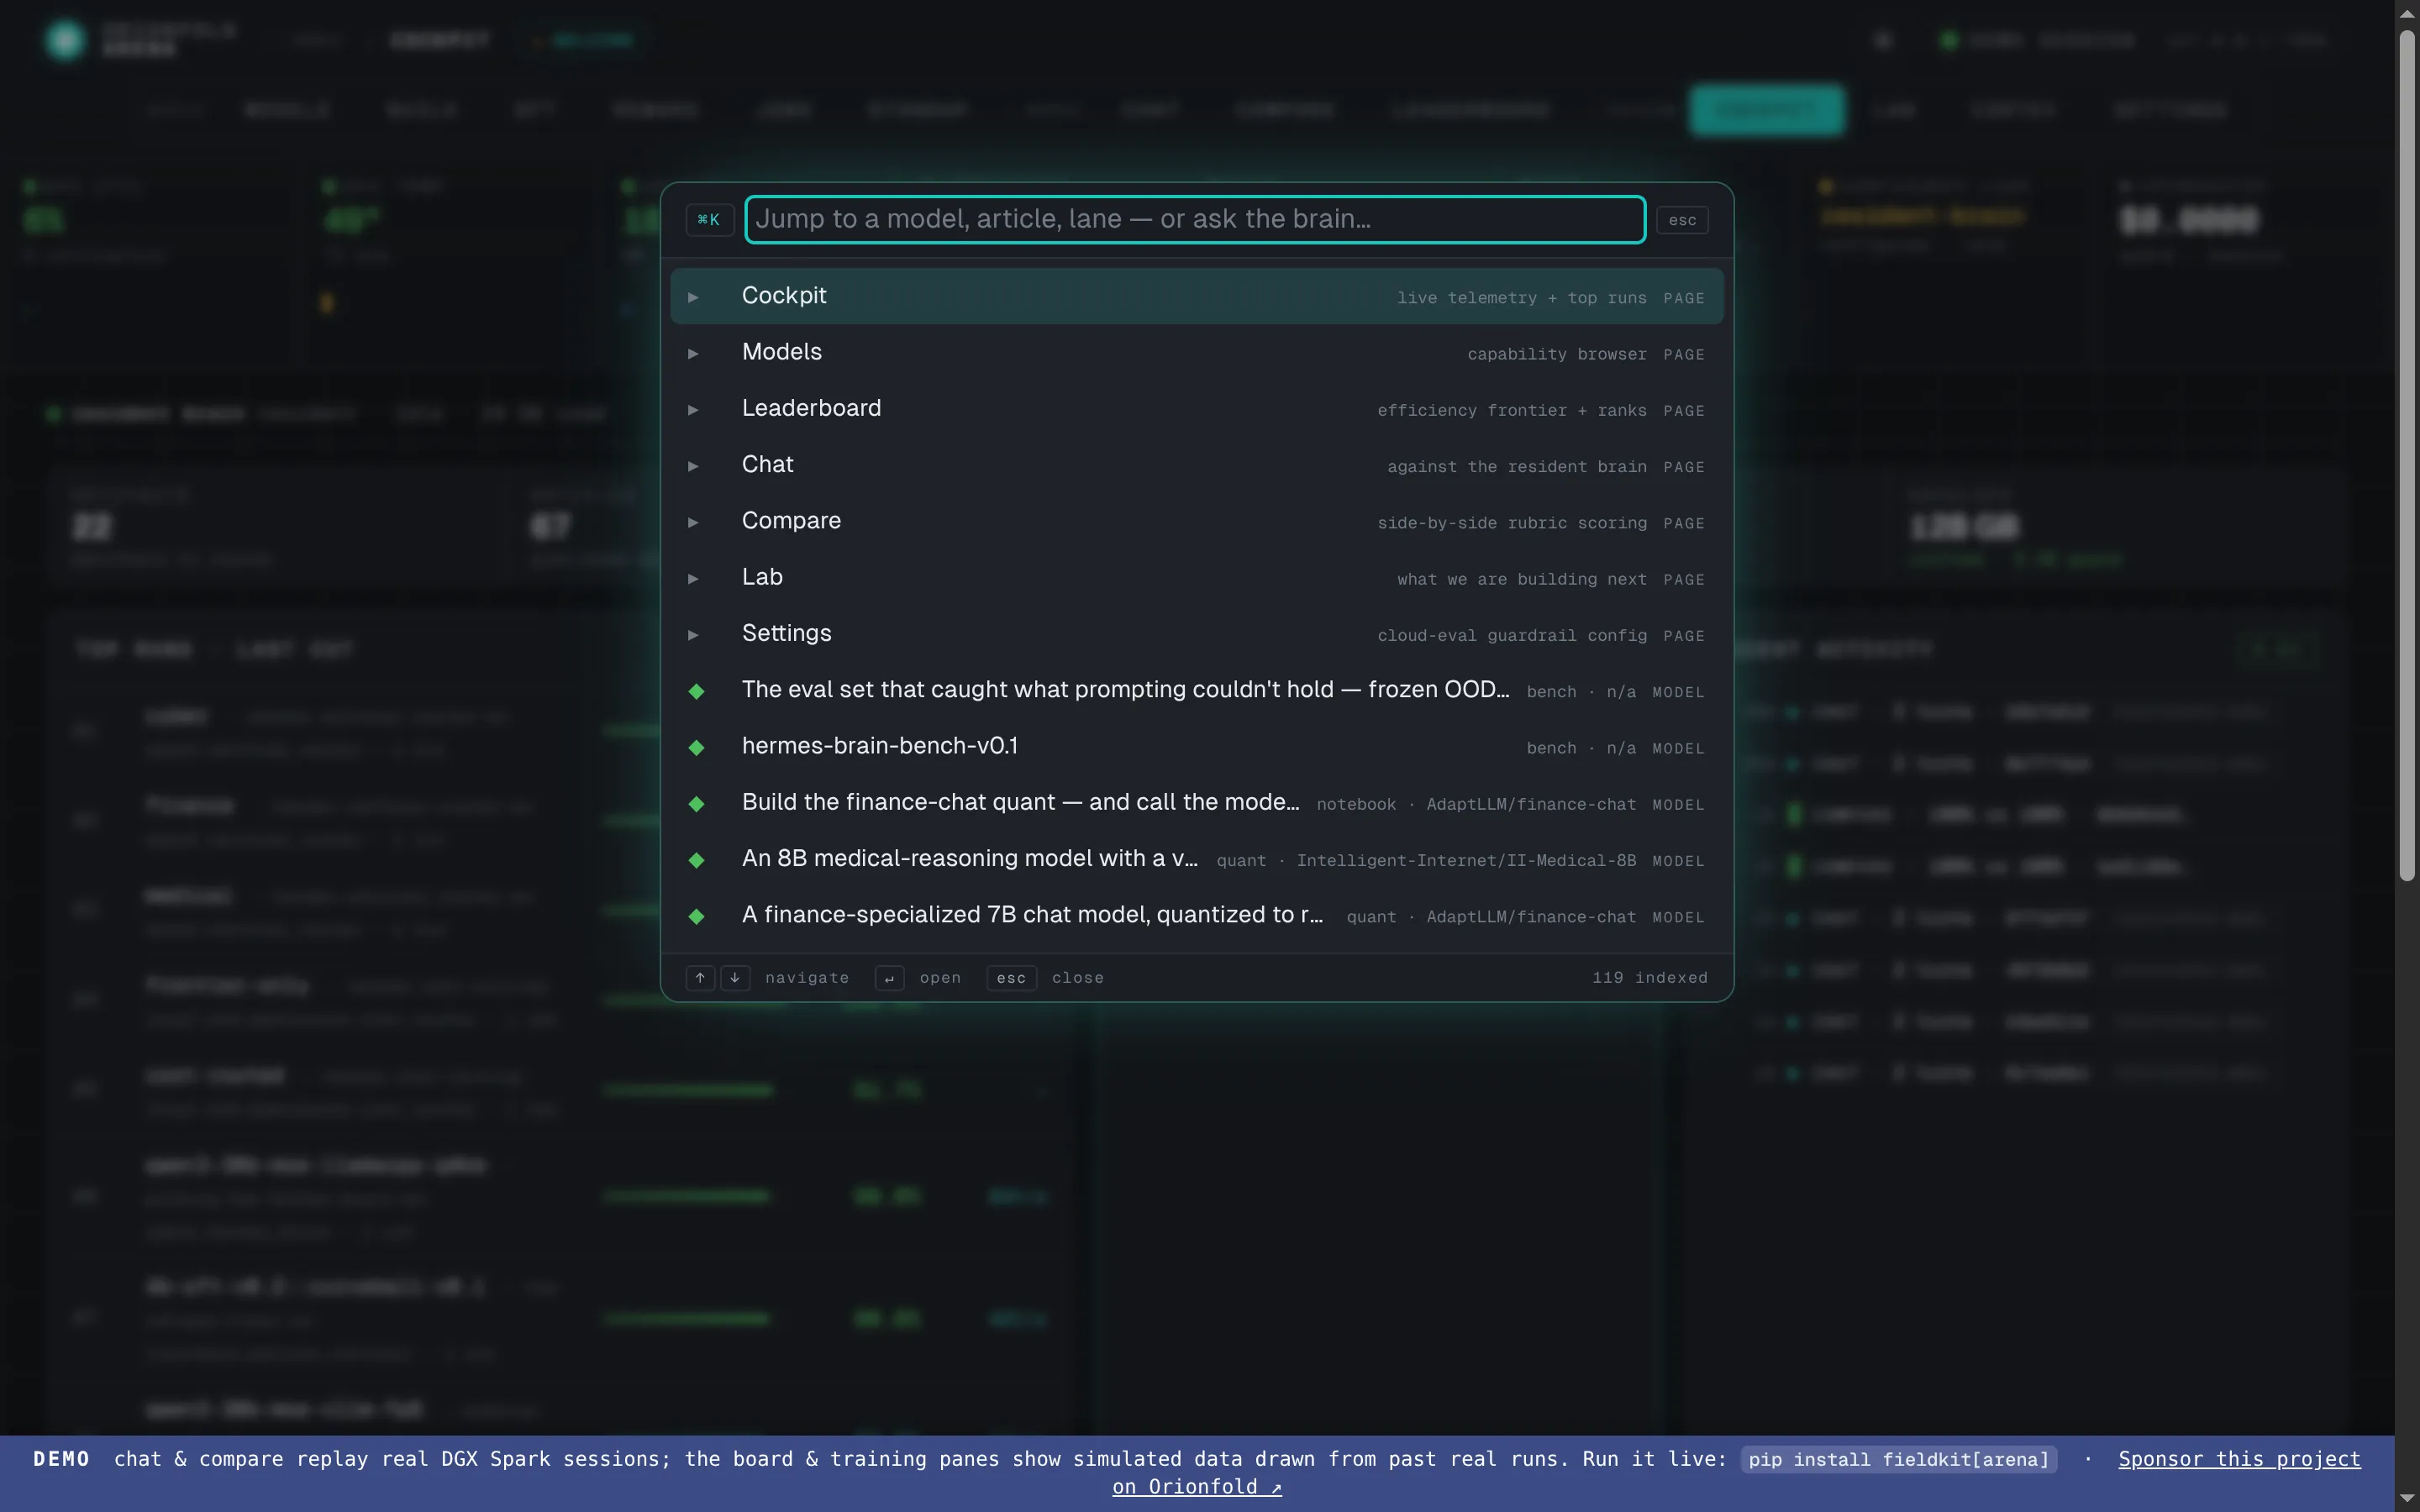Click Intelligent-Internet/II-Medical-8B label
Viewport: 2420px width, 1512px height.
(1466, 861)
